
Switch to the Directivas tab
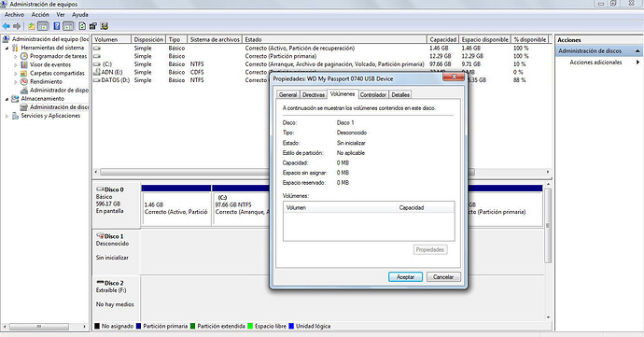point(314,94)
